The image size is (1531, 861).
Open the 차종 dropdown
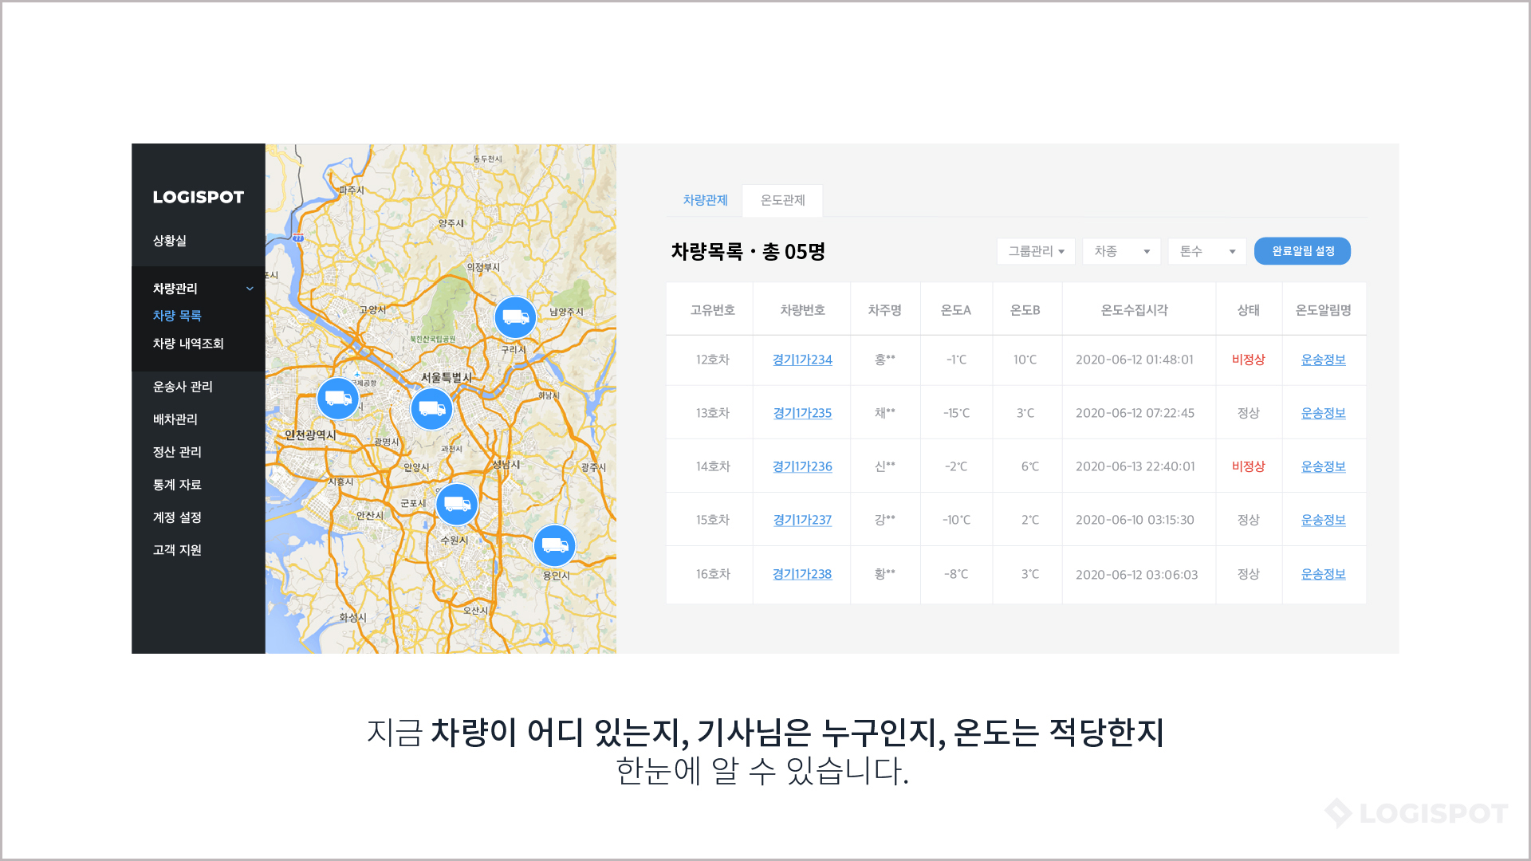tap(1121, 251)
